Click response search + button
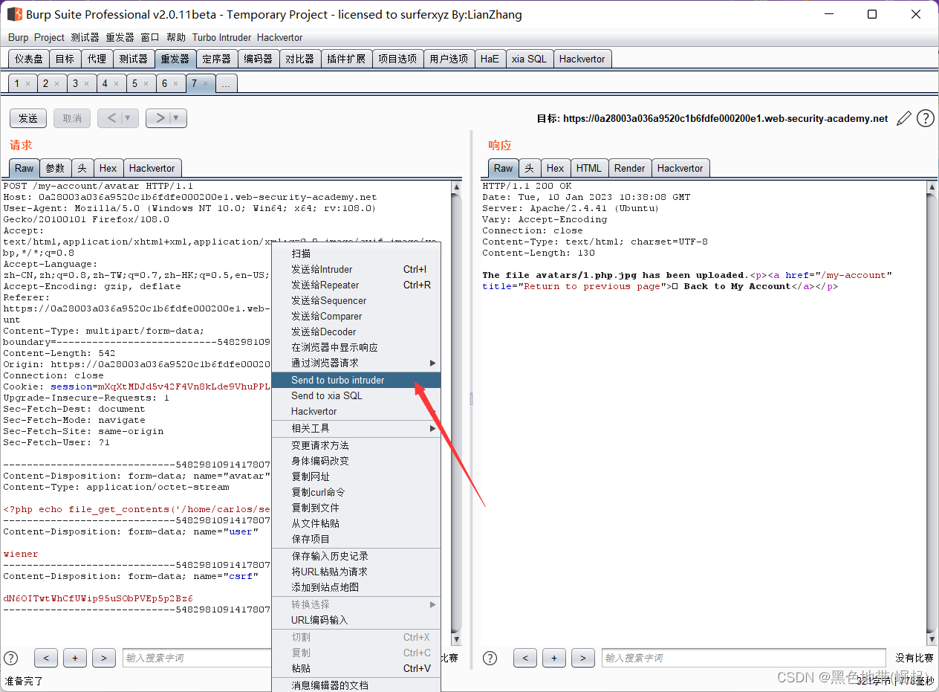The height and width of the screenshot is (692, 939). tap(554, 658)
